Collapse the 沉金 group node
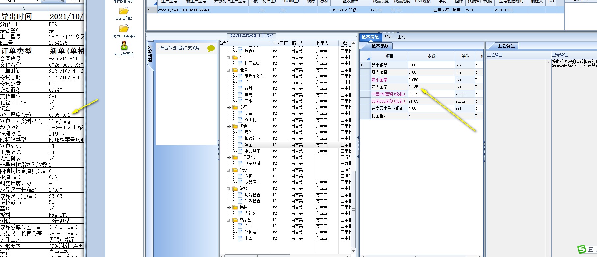Image resolution: width=597 pixels, height=257 pixels. (228, 126)
